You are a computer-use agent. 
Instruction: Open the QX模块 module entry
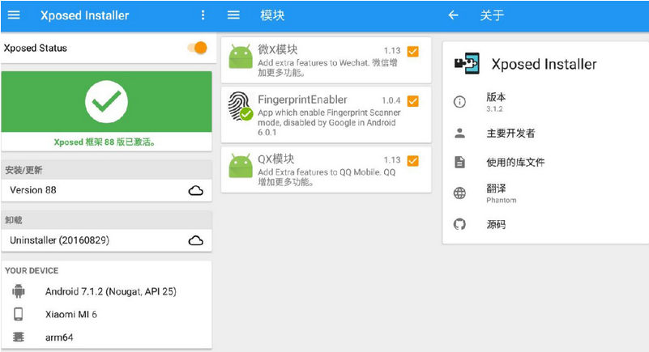click(327, 169)
